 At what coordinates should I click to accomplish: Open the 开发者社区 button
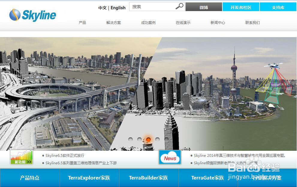241,7
